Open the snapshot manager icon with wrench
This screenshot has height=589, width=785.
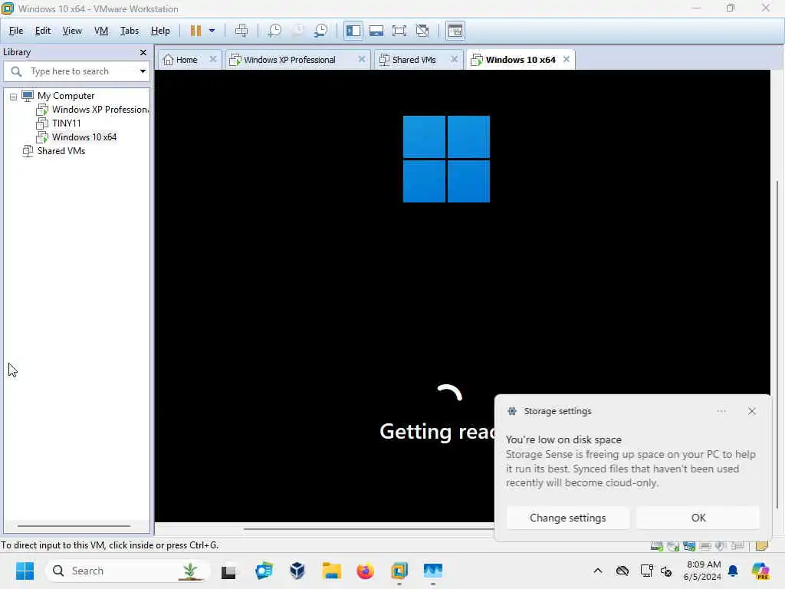(x=320, y=31)
